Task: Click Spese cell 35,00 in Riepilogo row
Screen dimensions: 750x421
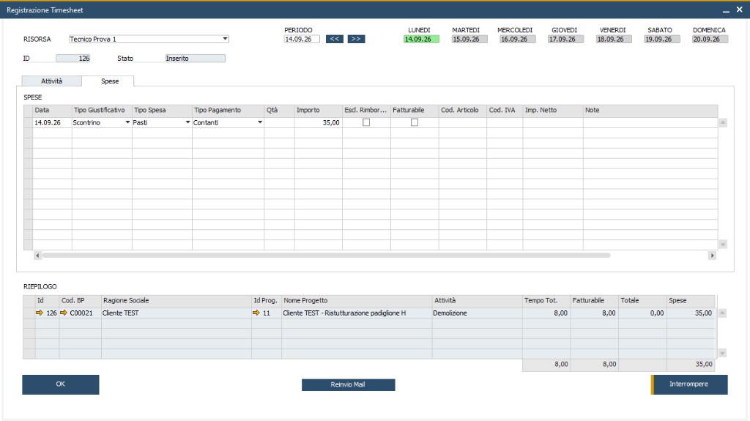Action: tap(691, 313)
